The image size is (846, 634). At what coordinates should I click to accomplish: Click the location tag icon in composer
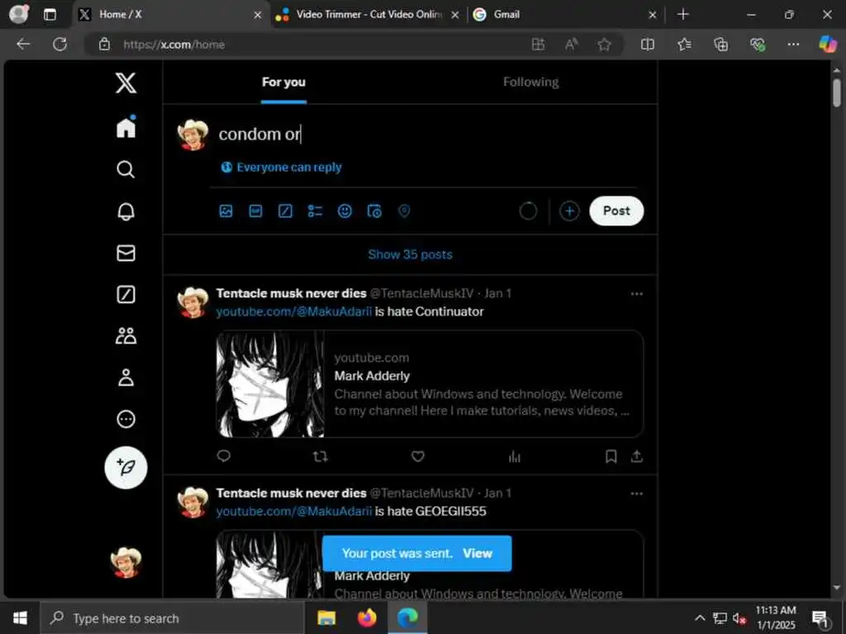pyautogui.click(x=404, y=211)
